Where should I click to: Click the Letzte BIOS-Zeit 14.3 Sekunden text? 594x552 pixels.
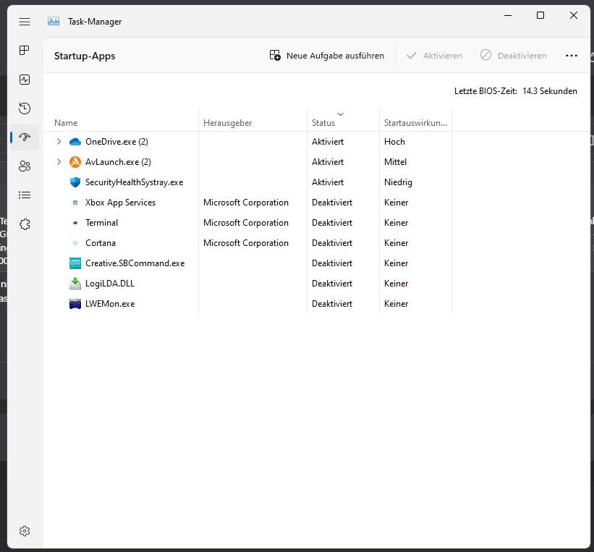pos(516,91)
